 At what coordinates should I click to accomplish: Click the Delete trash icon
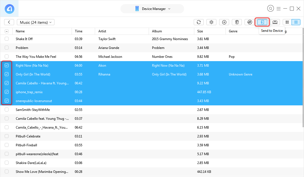pyautogui.click(x=237, y=22)
